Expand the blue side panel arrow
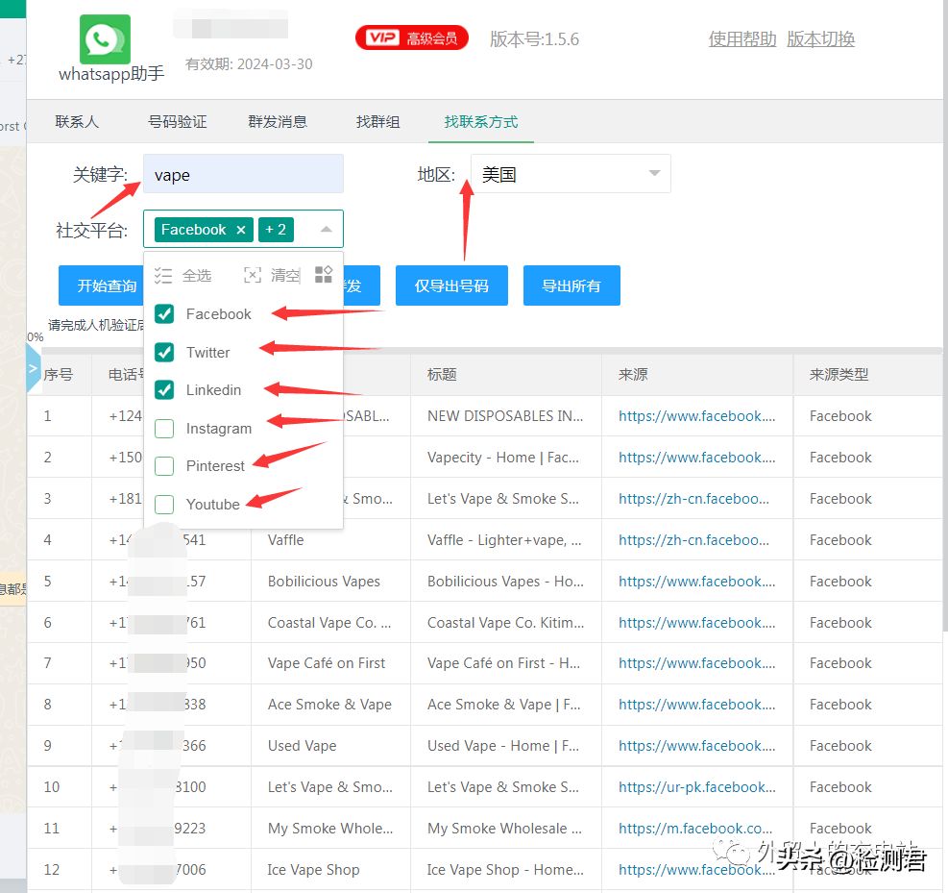The height and width of the screenshot is (893, 948). 33,368
